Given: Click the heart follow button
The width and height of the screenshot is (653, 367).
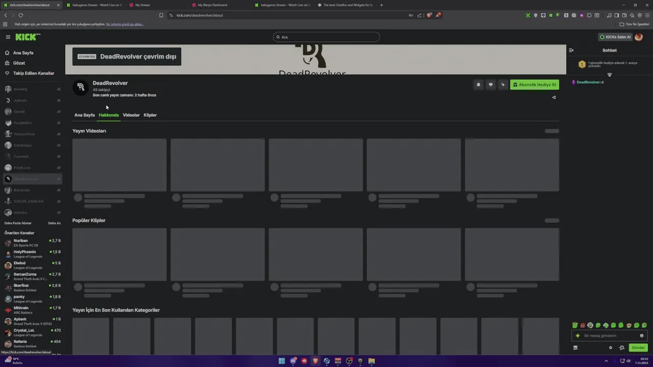Looking at the screenshot, I should [x=490, y=85].
